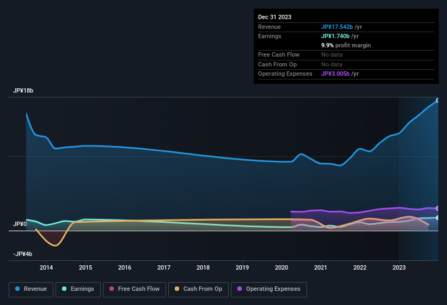Click the JP¥17.542b revenue value

coord(337,27)
